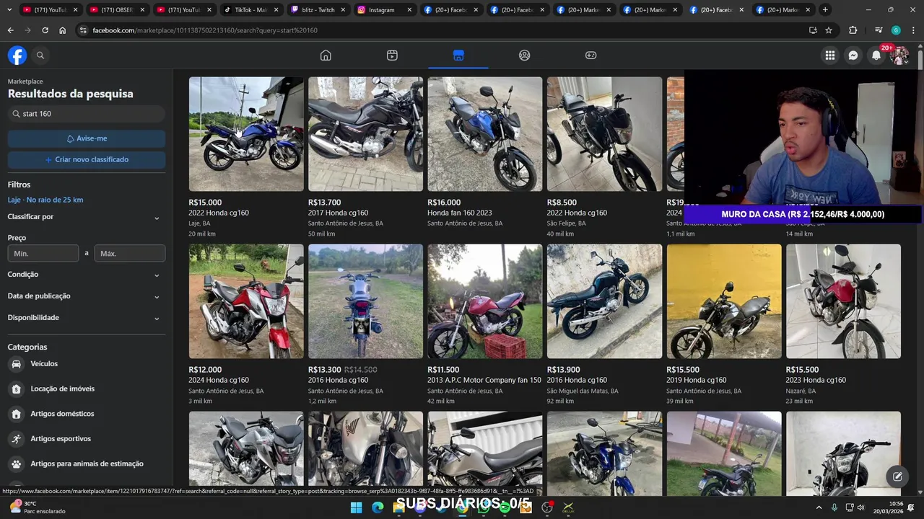Image resolution: width=924 pixels, height=519 pixels.
Task: Open R$13.300 2016 Honda cg160 listing photo
Action: pos(365,301)
